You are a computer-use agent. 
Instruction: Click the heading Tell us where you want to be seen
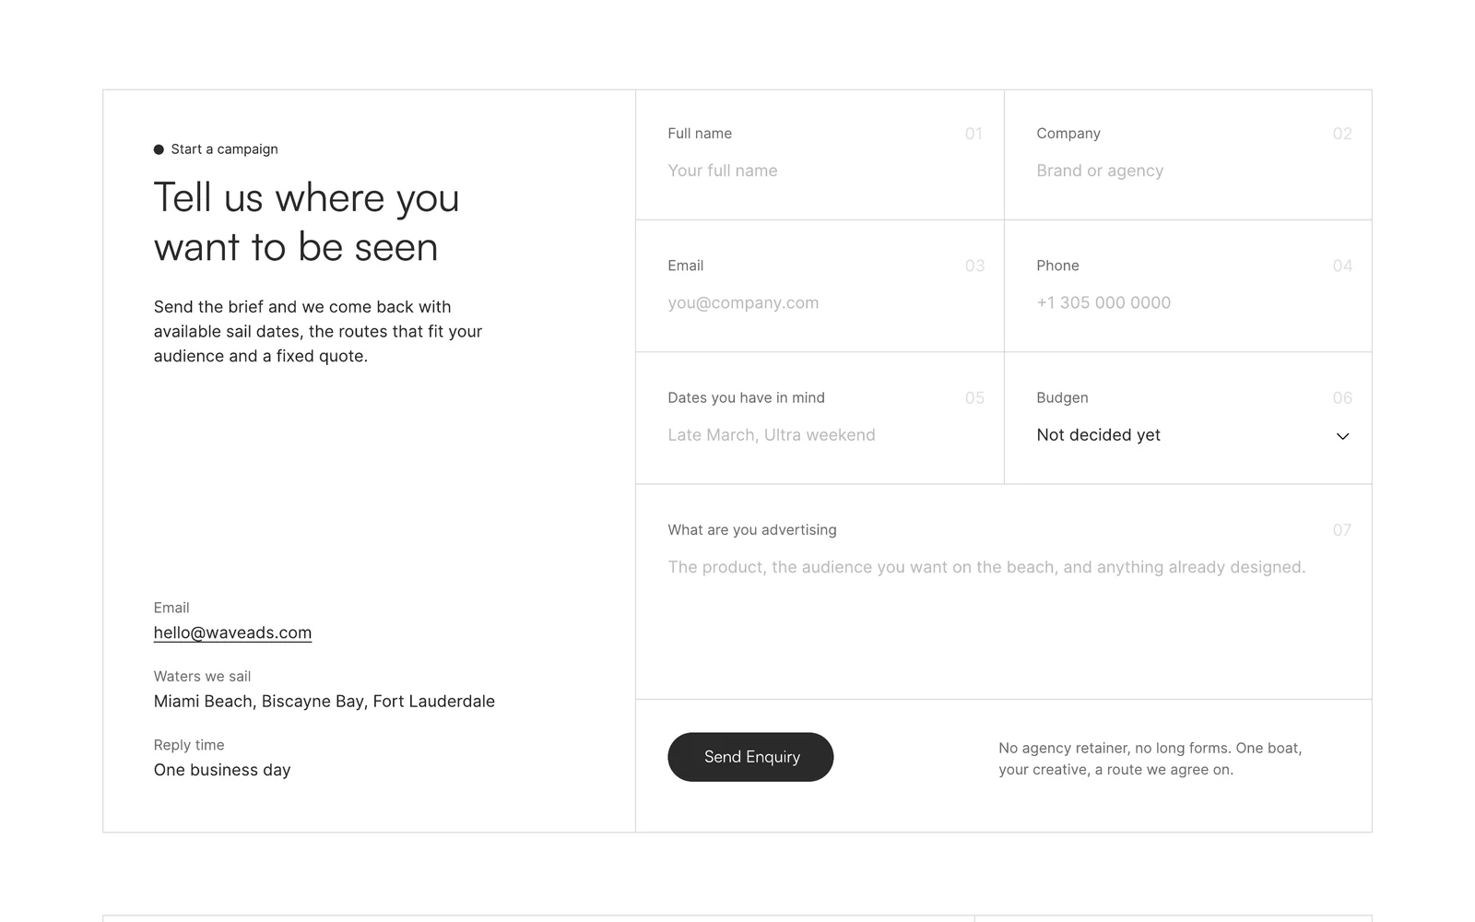tap(306, 222)
